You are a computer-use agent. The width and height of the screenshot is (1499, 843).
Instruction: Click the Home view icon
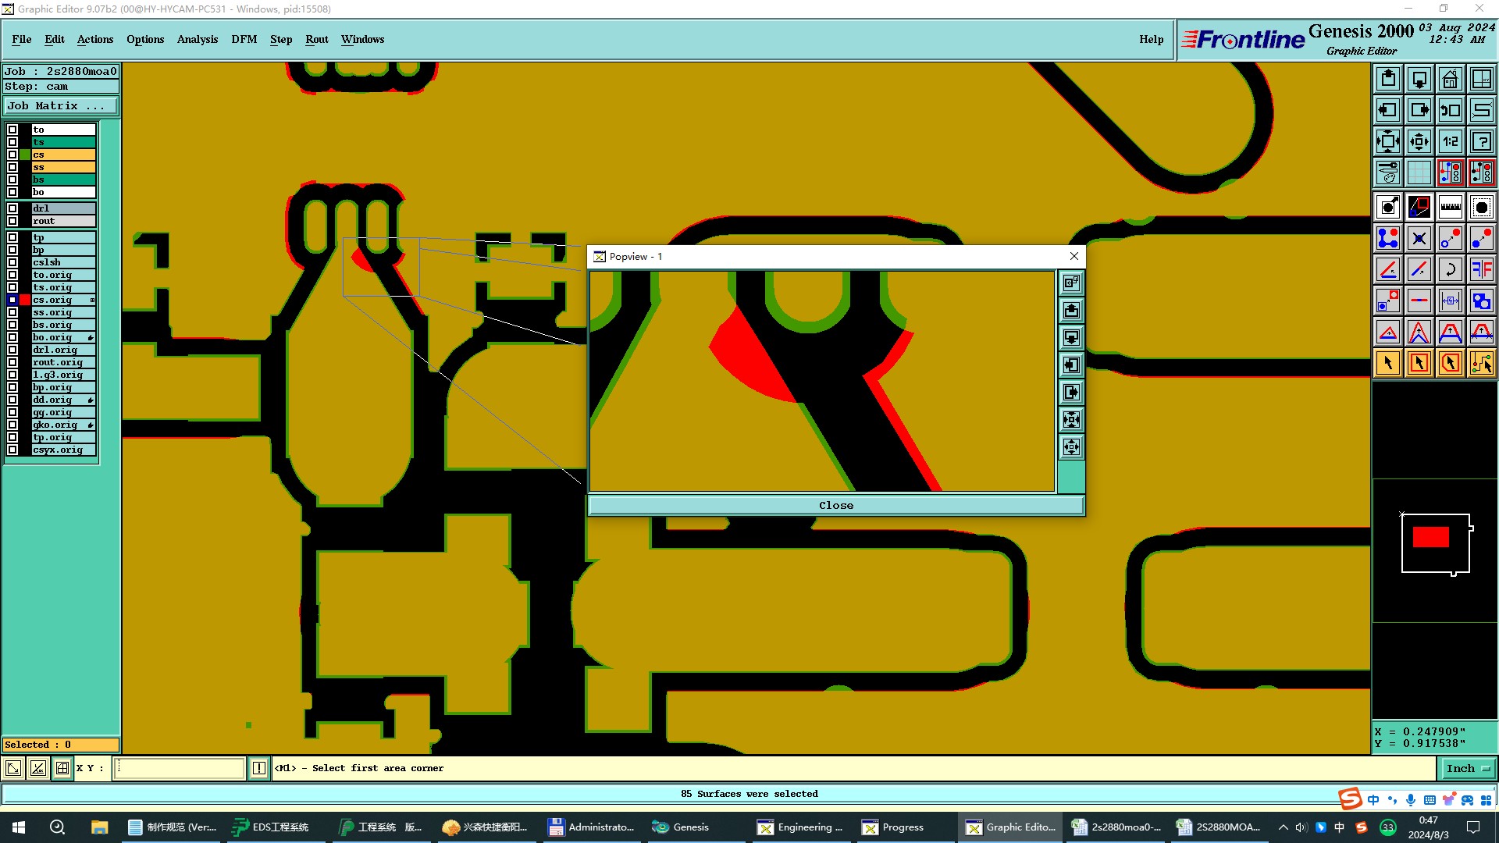[x=1450, y=79]
